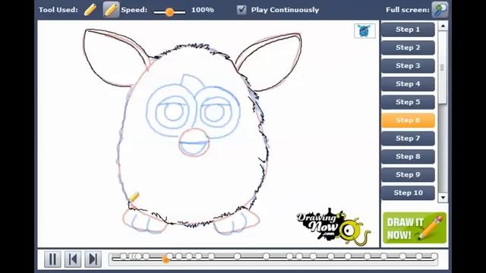This screenshot has height=273, width=486.
Task: Go to the previous drawing step
Action: pos(73,259)
